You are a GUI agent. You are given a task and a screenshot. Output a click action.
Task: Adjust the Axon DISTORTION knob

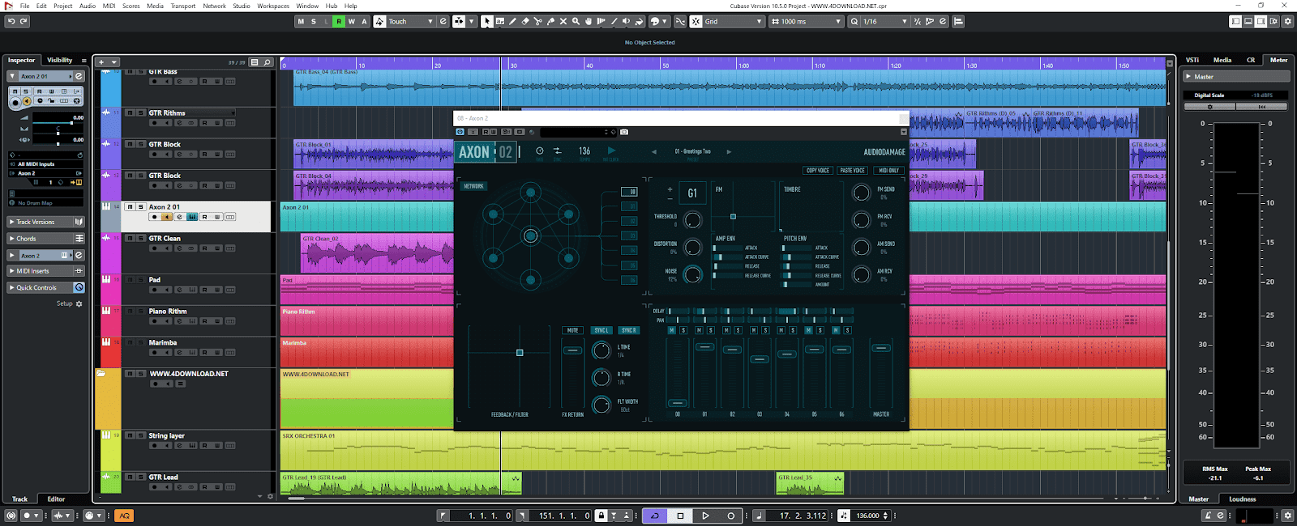coord(692,248)
